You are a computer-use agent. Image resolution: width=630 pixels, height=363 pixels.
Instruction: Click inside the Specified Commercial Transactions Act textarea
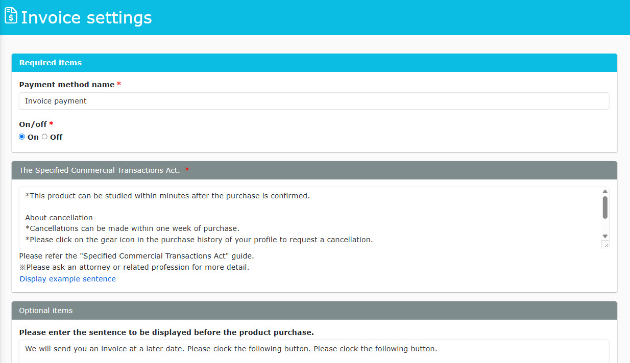click(x=310, y=218)
